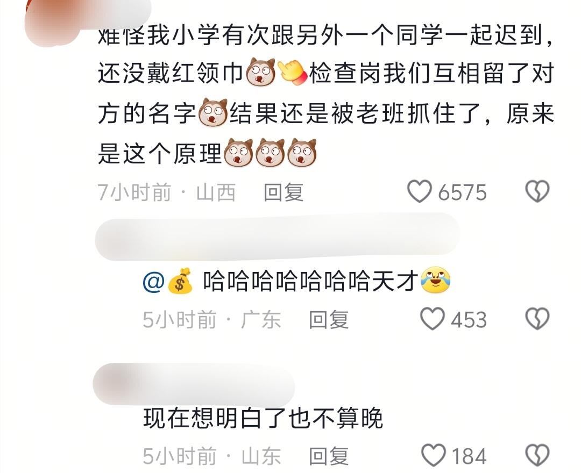This screenshot has width=581, height=473.
Task: Open blurred username above 哈哈哈 reply
Action: (x=277, y=237)
